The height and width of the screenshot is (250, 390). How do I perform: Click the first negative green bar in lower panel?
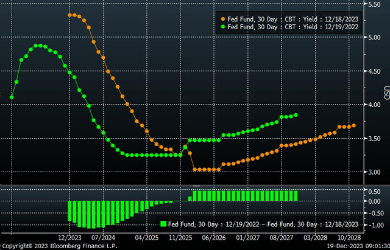click(70, 210)
